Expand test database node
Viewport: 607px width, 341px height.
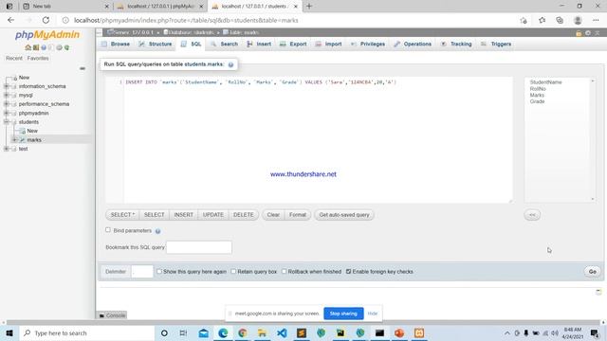tap(7, 149)
